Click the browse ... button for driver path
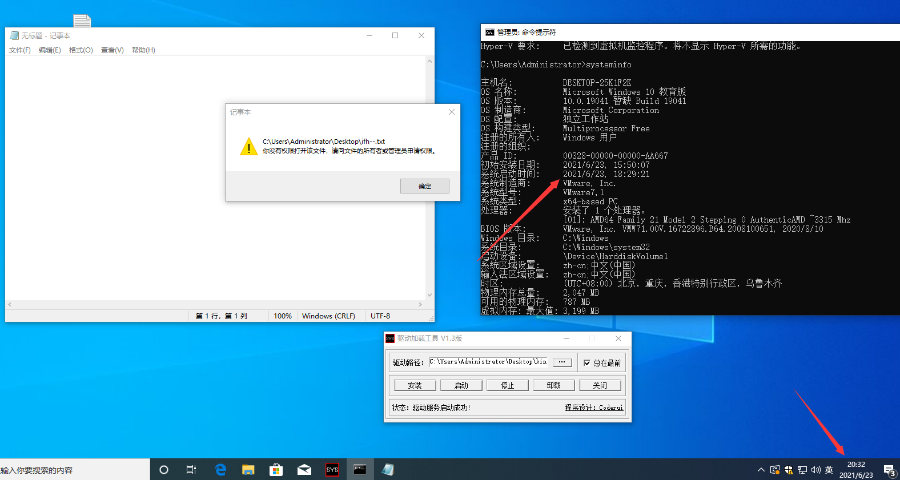The image size is (900, 480). 562,362
